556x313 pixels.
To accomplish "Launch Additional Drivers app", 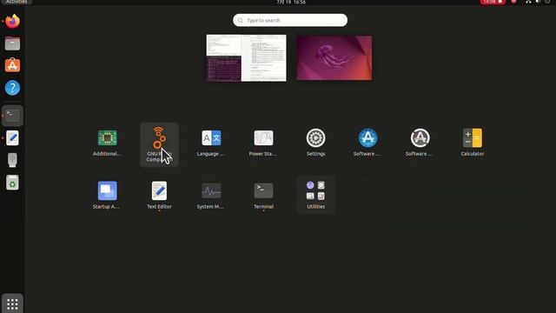I will coord(107,143).
